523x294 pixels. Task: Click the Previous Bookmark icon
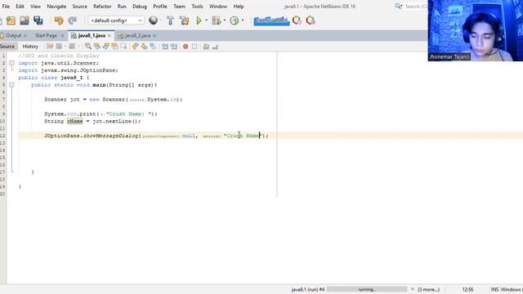135,47
